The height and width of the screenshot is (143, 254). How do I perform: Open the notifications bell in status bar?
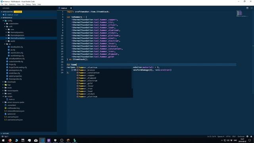[251, 136]
